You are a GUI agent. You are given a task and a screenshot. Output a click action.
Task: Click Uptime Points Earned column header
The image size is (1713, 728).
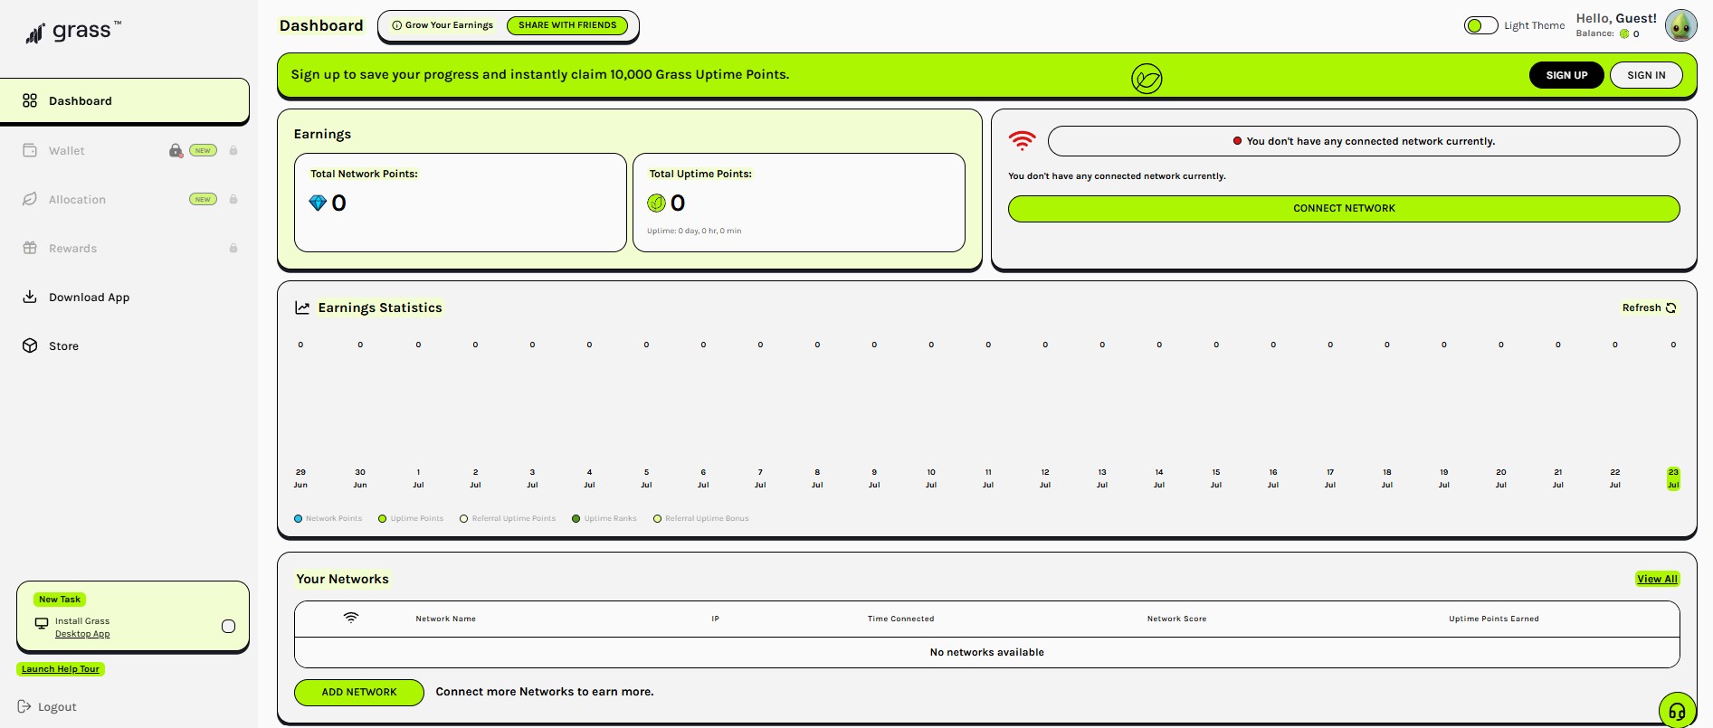[1493, 619]
